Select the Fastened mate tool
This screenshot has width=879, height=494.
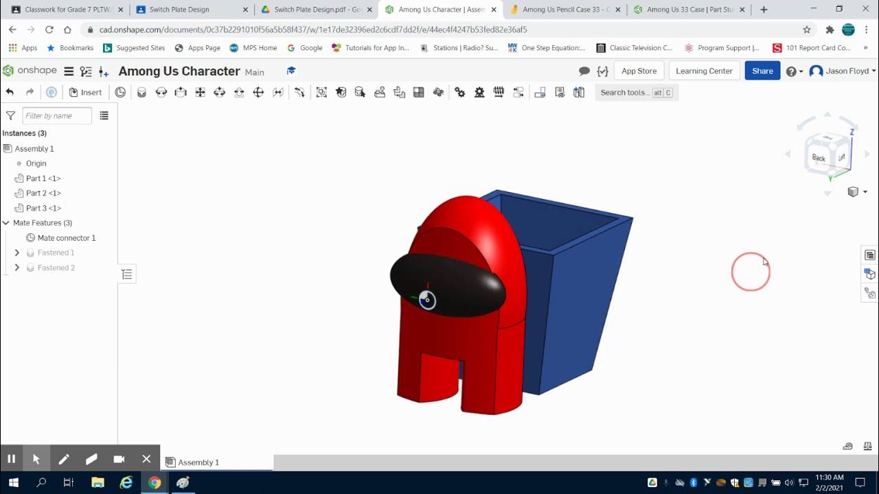pyautogui.click(x=141, y=92)
